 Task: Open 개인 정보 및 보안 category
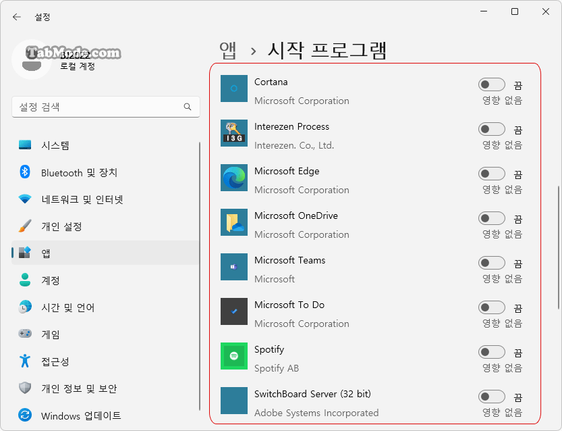[x=105, y=388]
